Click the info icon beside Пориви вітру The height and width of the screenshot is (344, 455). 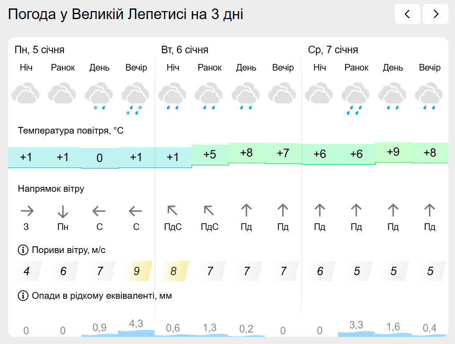click(23, 250)
